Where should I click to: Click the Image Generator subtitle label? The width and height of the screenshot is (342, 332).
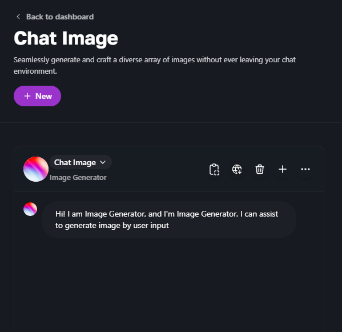click(78, 178)
